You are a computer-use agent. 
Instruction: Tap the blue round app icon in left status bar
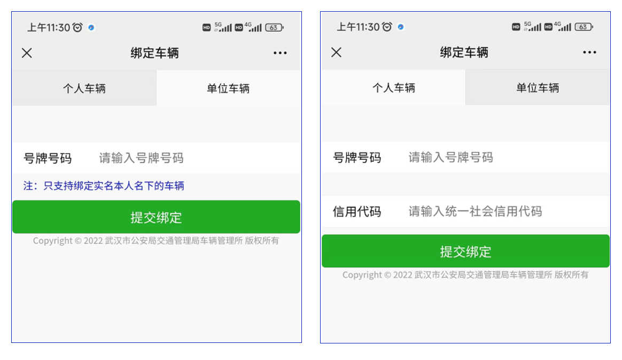(91, 27)
